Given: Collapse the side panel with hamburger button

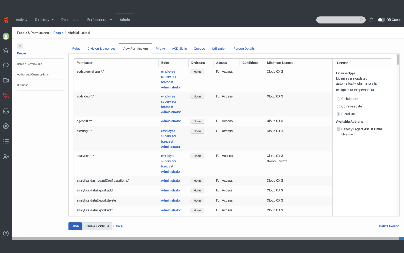Looking at the screenshot, I should 20,46.
